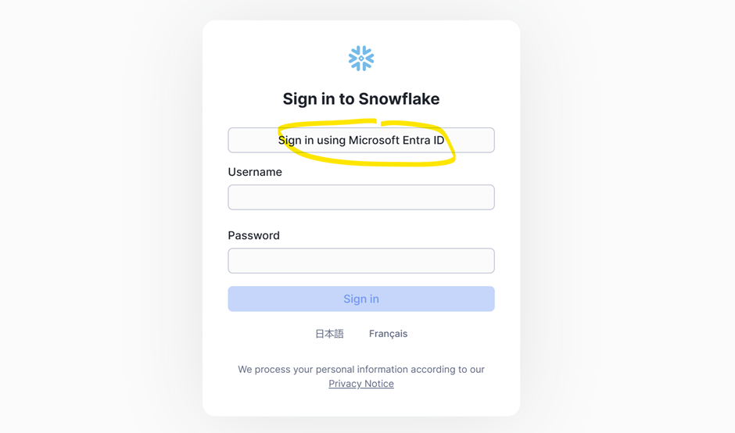The height and width of the screenshot is (433, 735).
Task: Switch language to Français
Action: [x=388, y=334]
